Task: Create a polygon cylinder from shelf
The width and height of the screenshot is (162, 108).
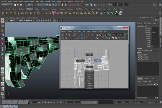Action: pos(15,13)
